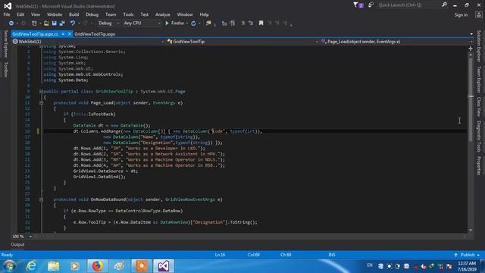Open the Windows Start button
This screenshot has height=273, width=485.
click(x=9, y=266)
